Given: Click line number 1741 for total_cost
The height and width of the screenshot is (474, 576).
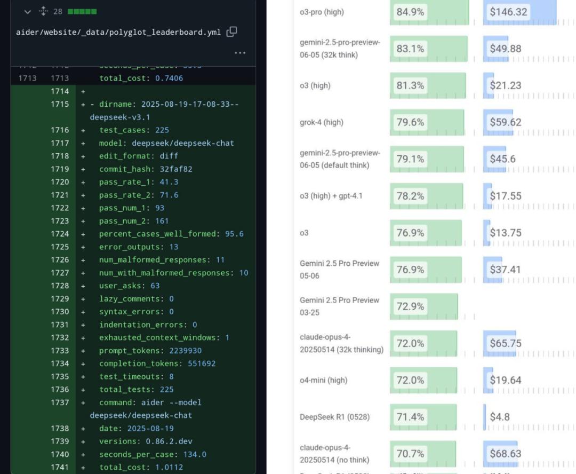Looking at the screenshot, I should coord(60,467).
